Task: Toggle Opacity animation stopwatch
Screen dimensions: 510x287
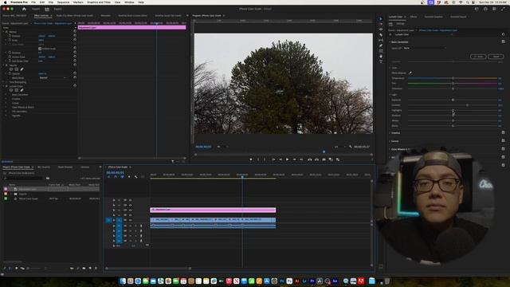Action: 10,73
